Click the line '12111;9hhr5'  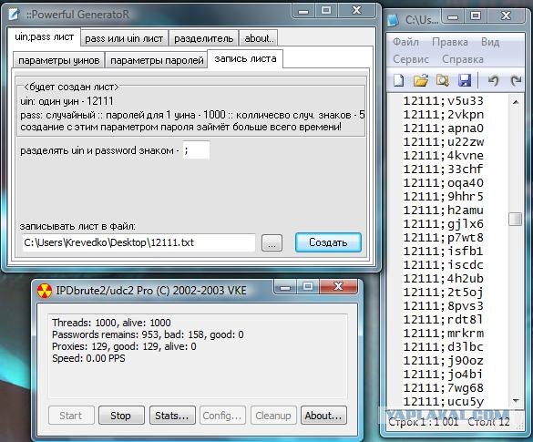click(x=444, y=197)
